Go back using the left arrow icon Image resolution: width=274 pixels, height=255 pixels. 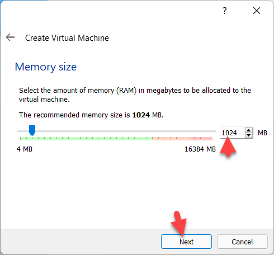click(x=10, y=37)
